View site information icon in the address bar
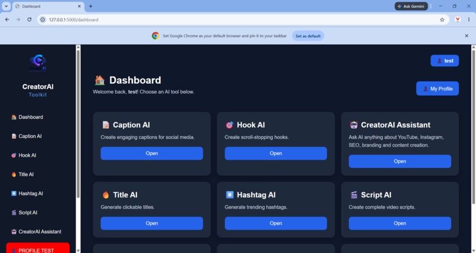Screen dimensions: 476x253 pos(43,20)
